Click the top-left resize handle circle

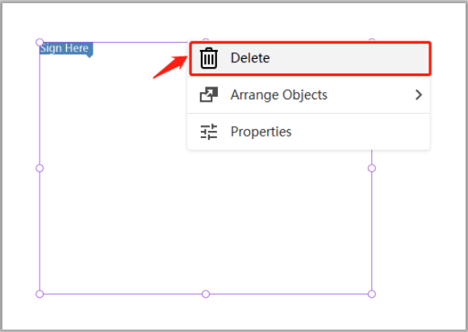pos(40,42)
